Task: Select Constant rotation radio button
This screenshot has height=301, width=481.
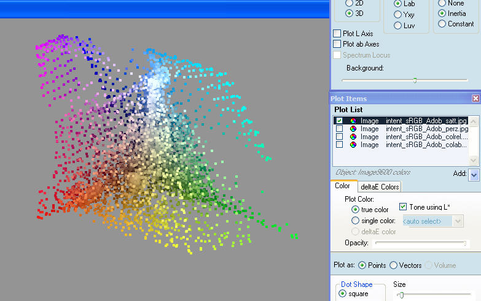Action: [442, 24]
